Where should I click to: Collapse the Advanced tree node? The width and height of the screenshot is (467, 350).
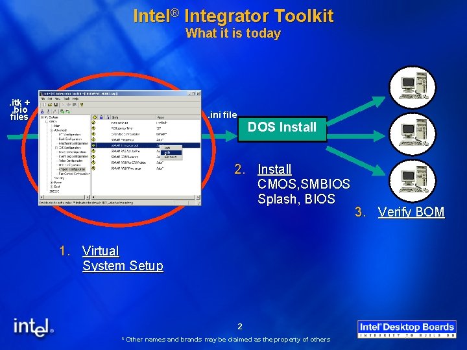[52, 130]
